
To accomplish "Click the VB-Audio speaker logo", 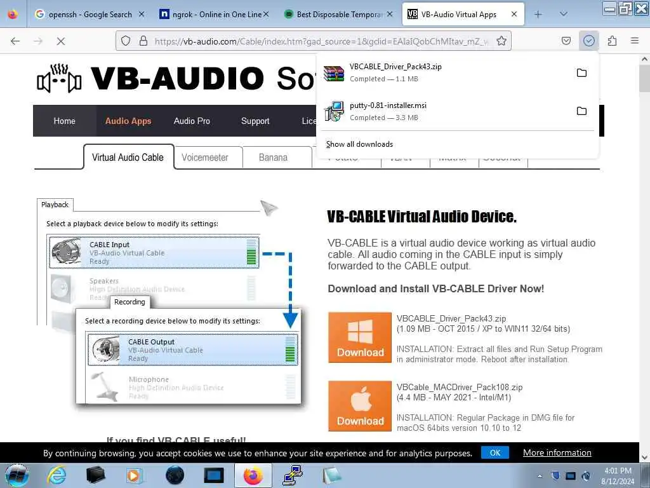I will click(x=59, y=78).
